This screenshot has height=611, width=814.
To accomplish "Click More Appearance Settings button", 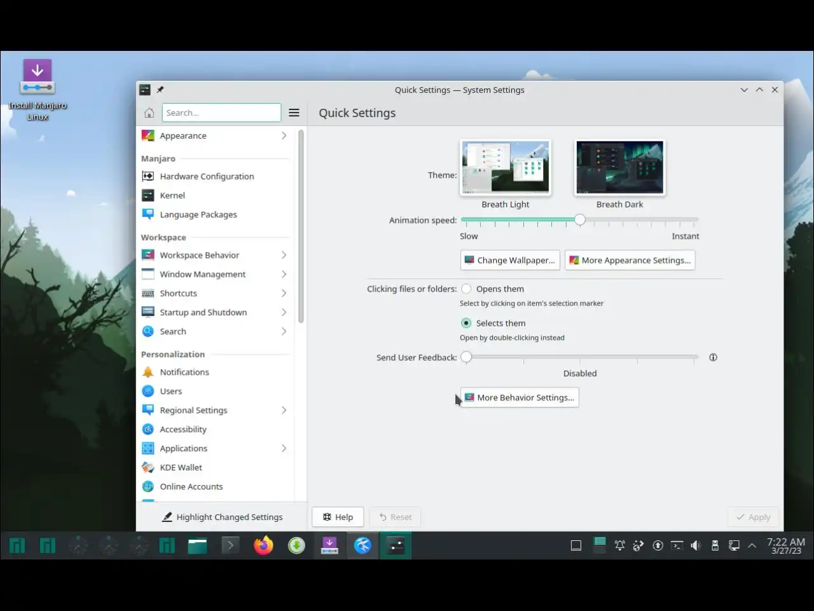I will click(x=630, y=260).
